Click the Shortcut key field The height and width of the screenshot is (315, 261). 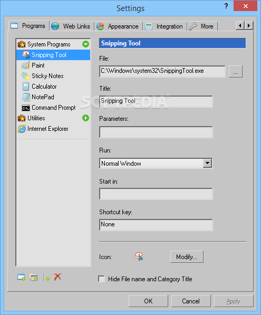pos(156,225)
